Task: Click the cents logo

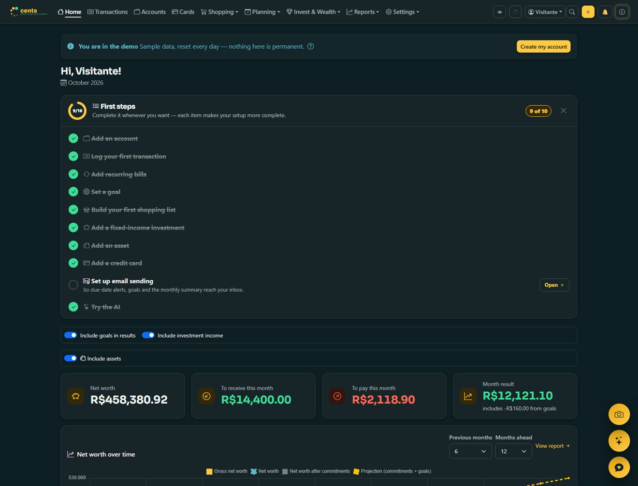Action: 29,11
